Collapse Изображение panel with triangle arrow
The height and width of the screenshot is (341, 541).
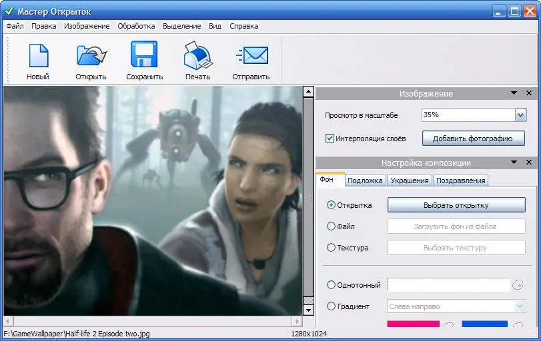[514, 93]
